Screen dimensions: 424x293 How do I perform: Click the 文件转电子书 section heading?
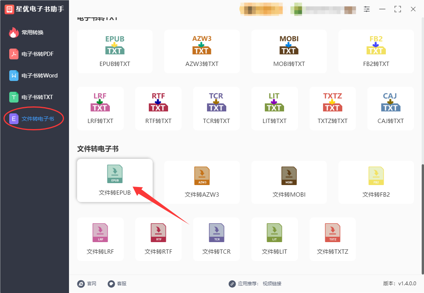click(98, 149)
